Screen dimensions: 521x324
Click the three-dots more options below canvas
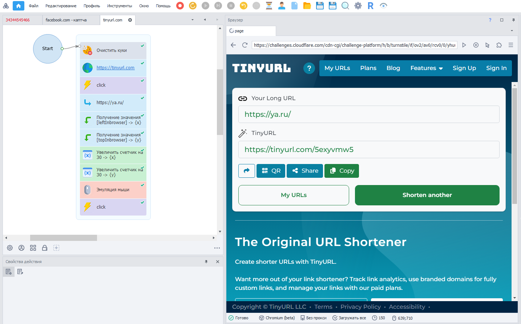click(x=217, y=248)
